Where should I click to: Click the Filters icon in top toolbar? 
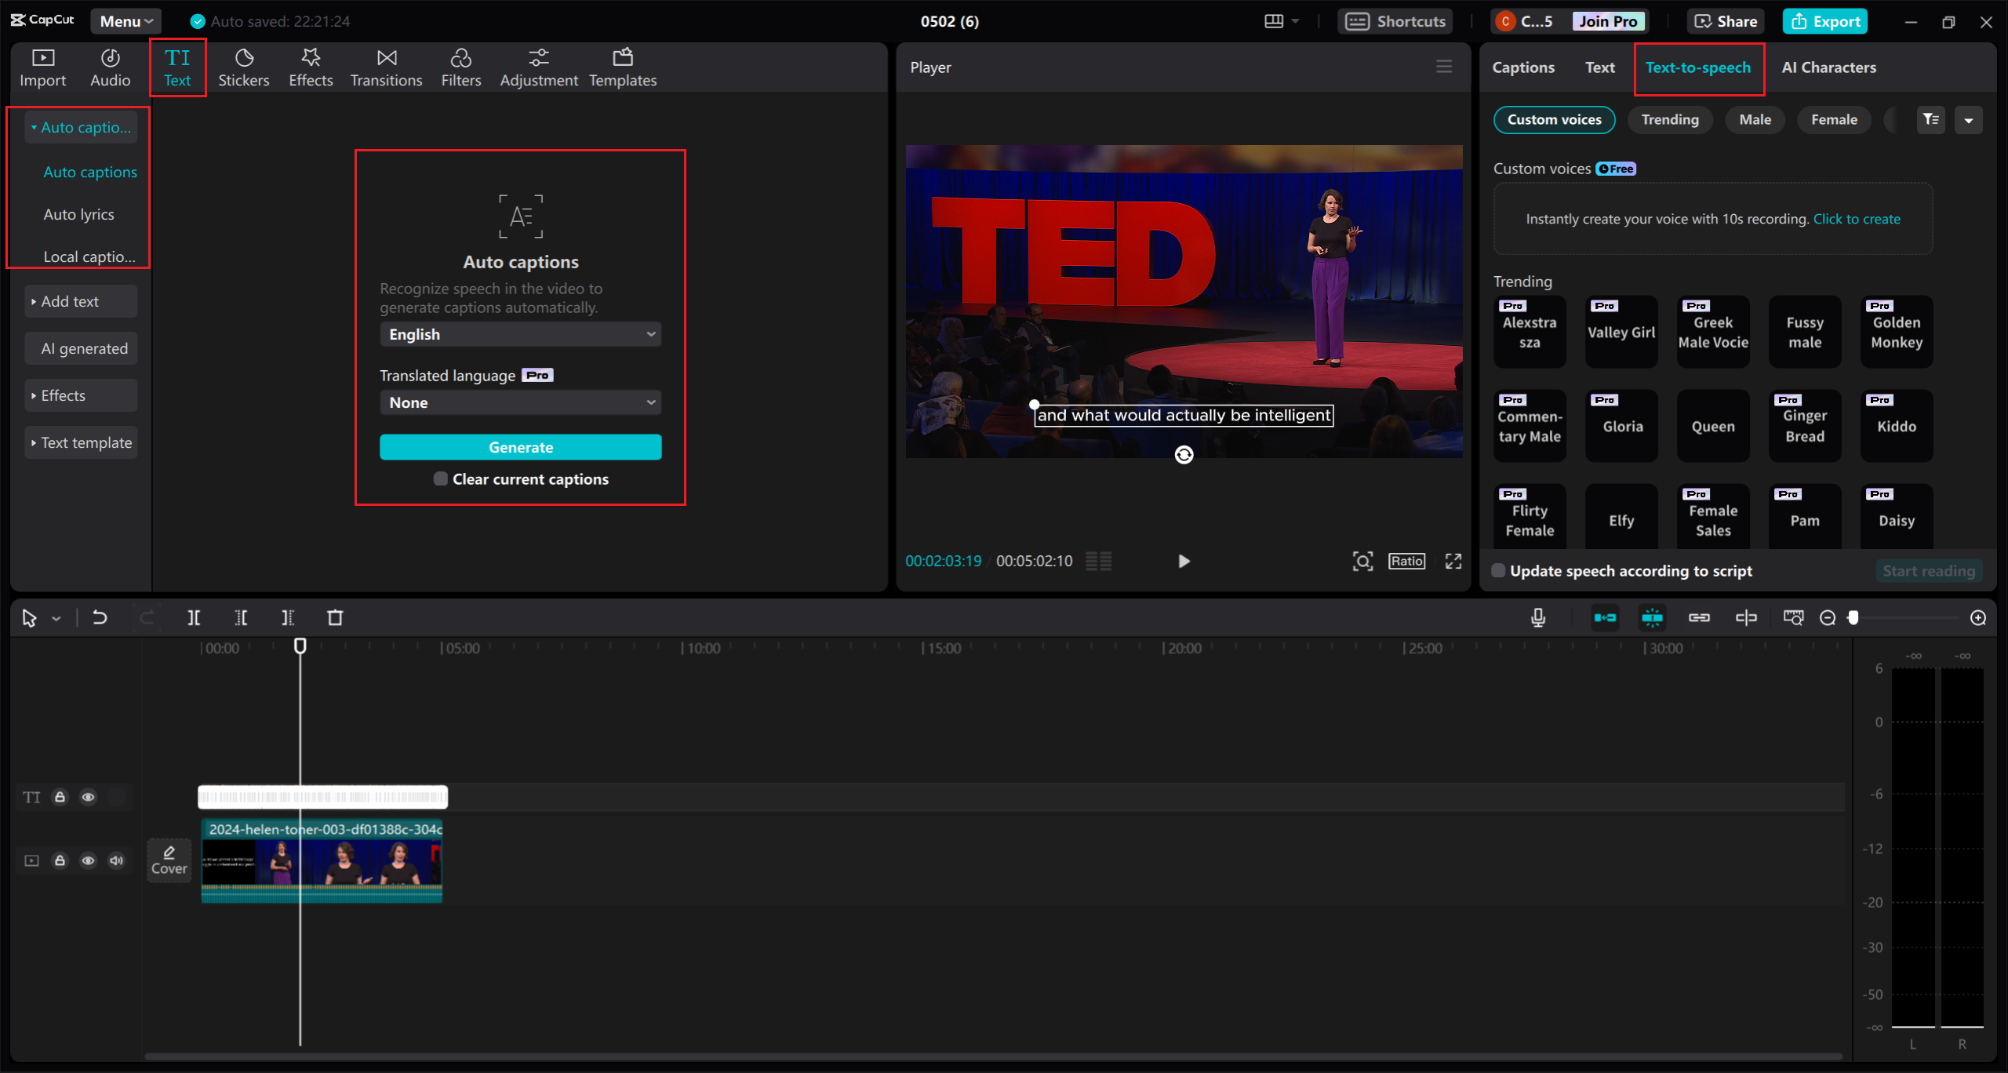pos(461,67)
